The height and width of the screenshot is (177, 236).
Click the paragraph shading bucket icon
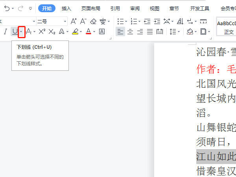point(190,31)
